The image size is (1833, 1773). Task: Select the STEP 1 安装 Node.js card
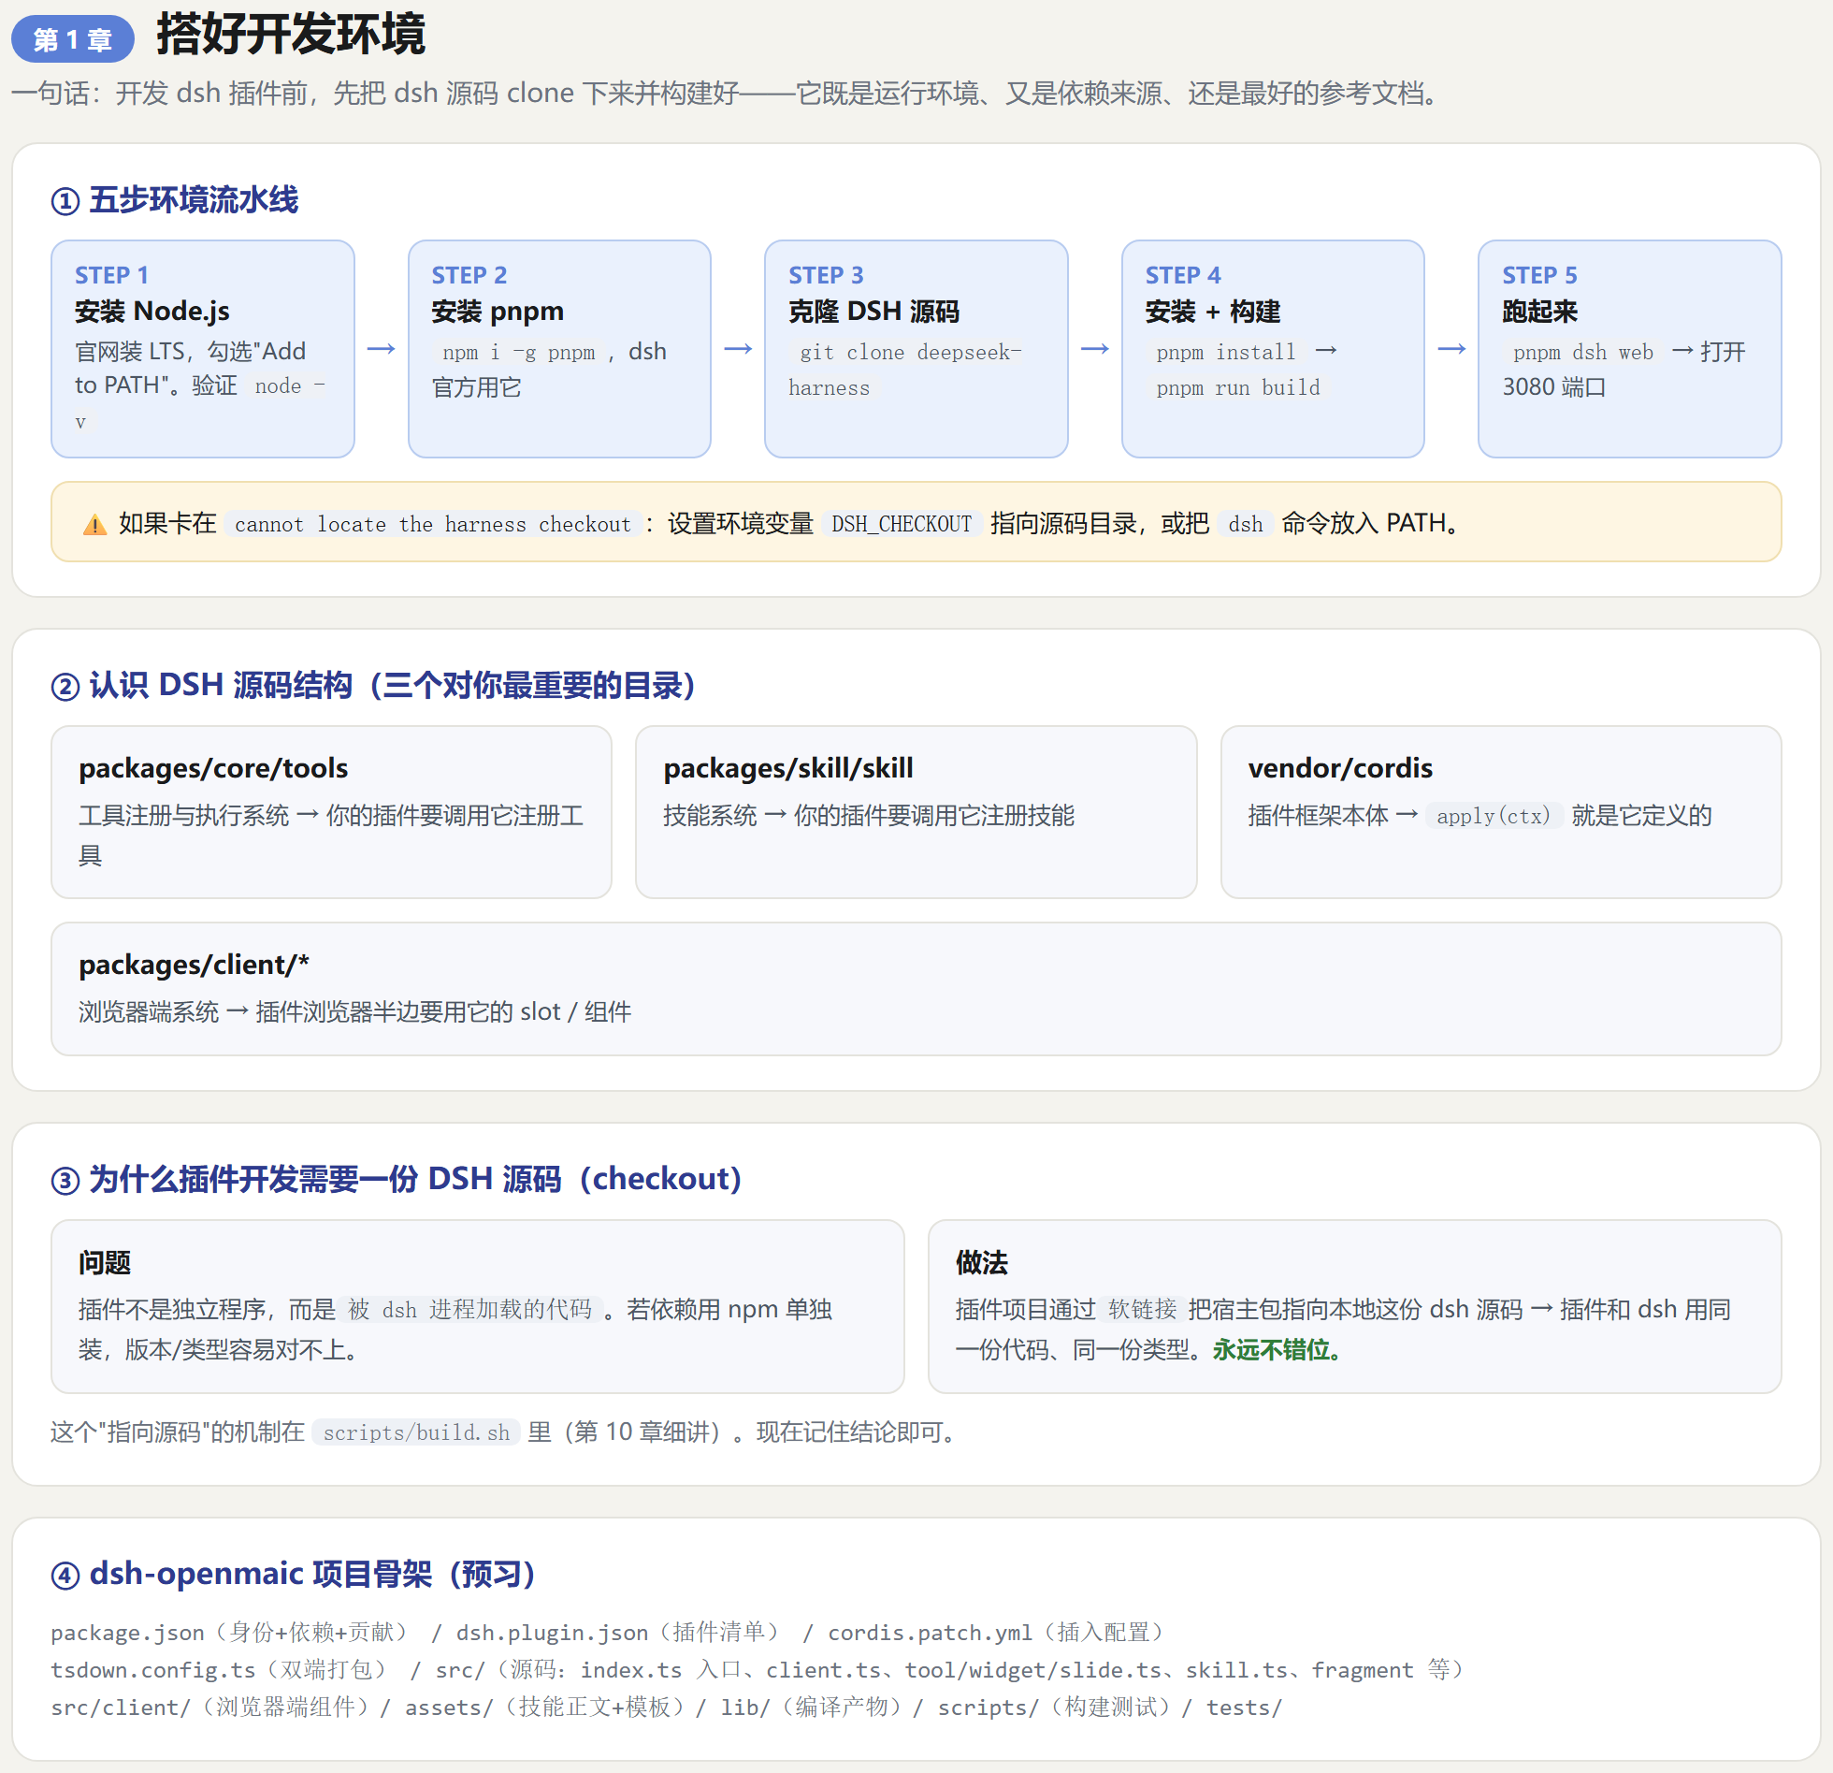[x=203, y=349]
